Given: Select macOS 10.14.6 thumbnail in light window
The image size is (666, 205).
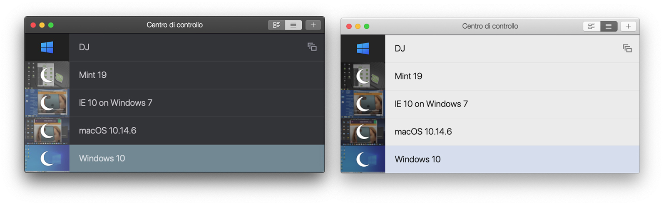Looking at the screenshot, I should (363, 132).
